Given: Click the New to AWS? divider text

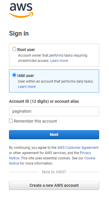Looking at the screenshot, I should [54, 172].
